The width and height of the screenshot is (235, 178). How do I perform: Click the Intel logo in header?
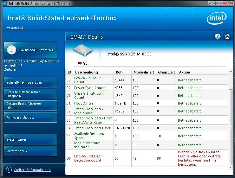click(217, 18)
